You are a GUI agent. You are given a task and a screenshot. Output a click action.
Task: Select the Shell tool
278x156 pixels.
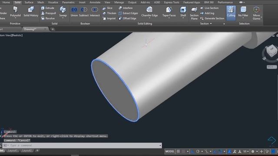183,12
